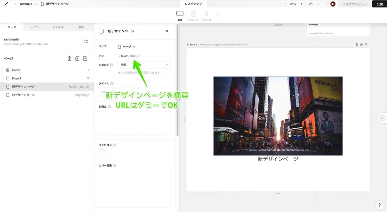Select the 基準 desktop breakpoint icon
This screenshot has width=387, height=212.
click(x=180, y=14)
